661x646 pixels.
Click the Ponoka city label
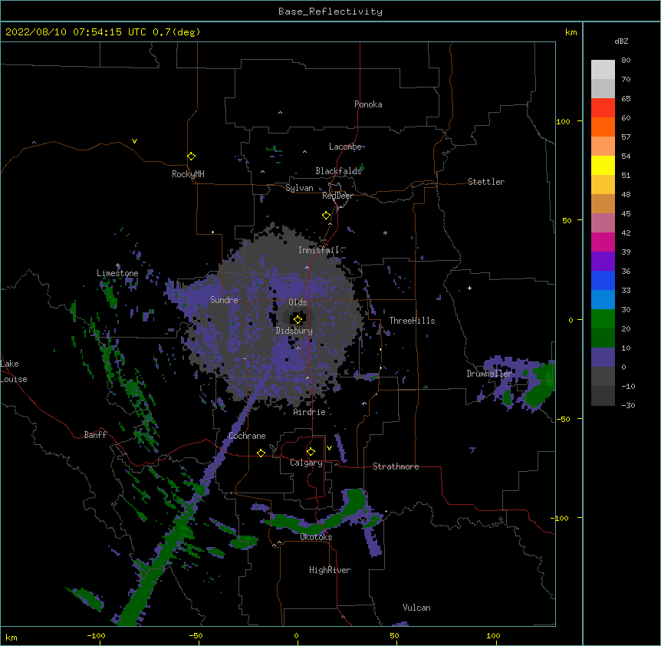368,104
